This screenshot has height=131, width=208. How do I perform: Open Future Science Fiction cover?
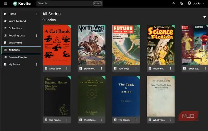pyautogui.click(x=126, y=45)
